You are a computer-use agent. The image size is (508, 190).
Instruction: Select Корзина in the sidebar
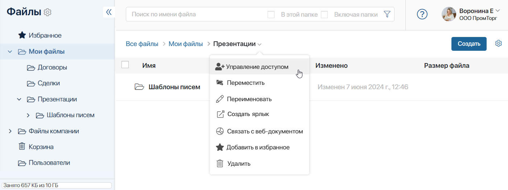(41, 147)
